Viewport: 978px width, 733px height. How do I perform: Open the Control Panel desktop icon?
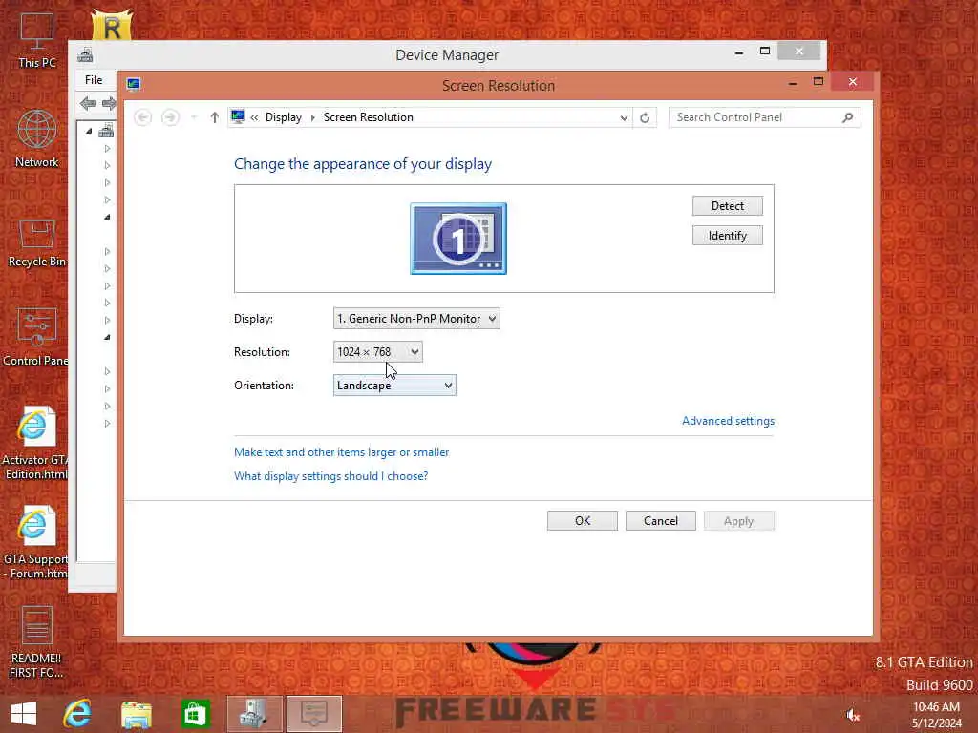tap(36, 337)
